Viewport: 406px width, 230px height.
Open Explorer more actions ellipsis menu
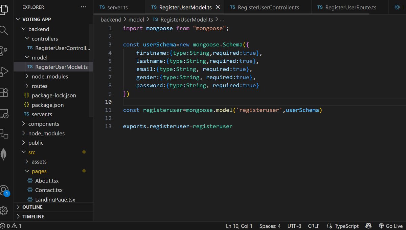tap(83, 7)
